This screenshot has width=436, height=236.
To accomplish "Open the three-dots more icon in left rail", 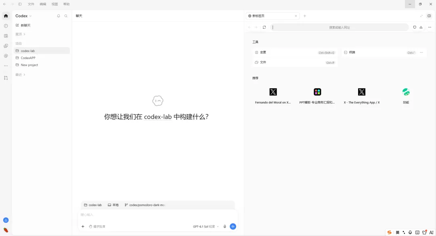I will (6, 66).
